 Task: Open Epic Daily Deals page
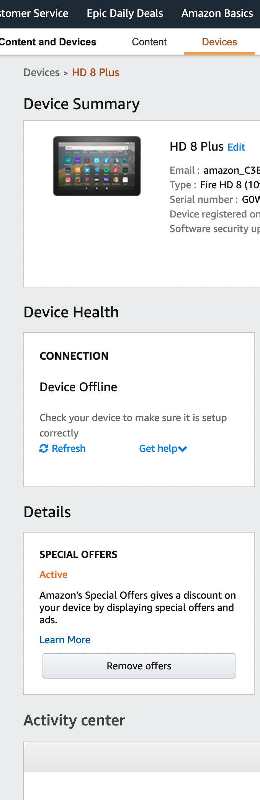(125, 13)
